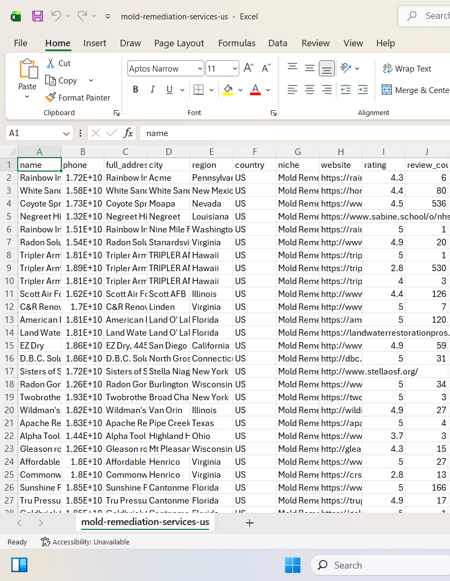Expand the Copy options arrow
This screenshot has width=450, height=581.
pyautogui.click(x=91, y=80)
